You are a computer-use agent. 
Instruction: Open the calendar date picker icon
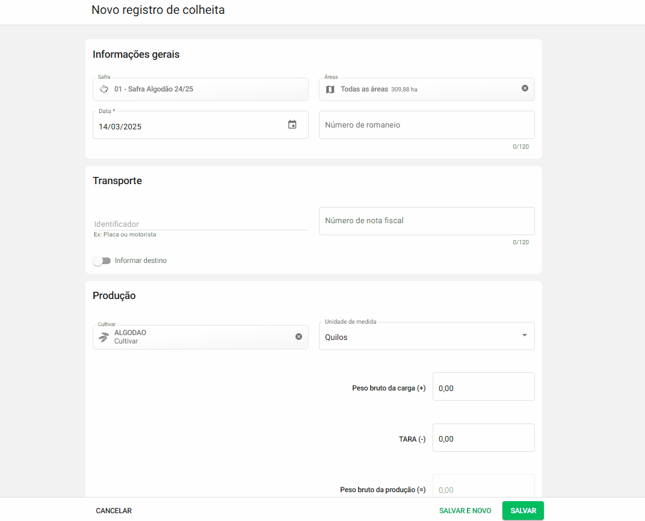click(292, 125)
